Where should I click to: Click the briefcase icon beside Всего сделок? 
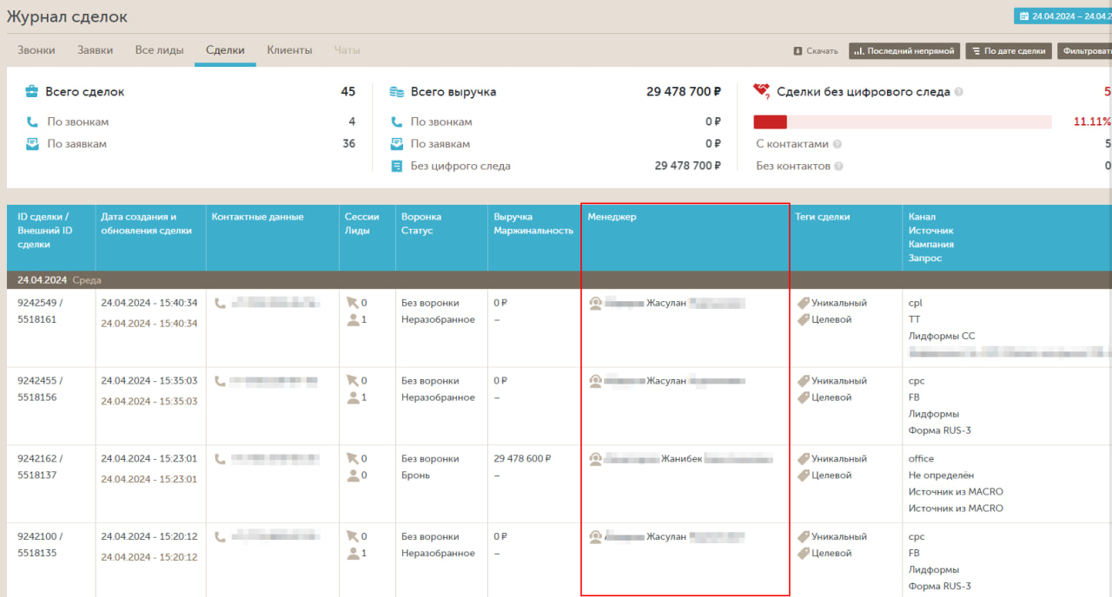pyautogui.click(x=31, y=91)
